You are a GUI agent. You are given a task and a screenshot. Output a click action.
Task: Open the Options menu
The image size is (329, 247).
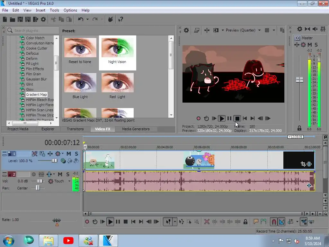70,10
